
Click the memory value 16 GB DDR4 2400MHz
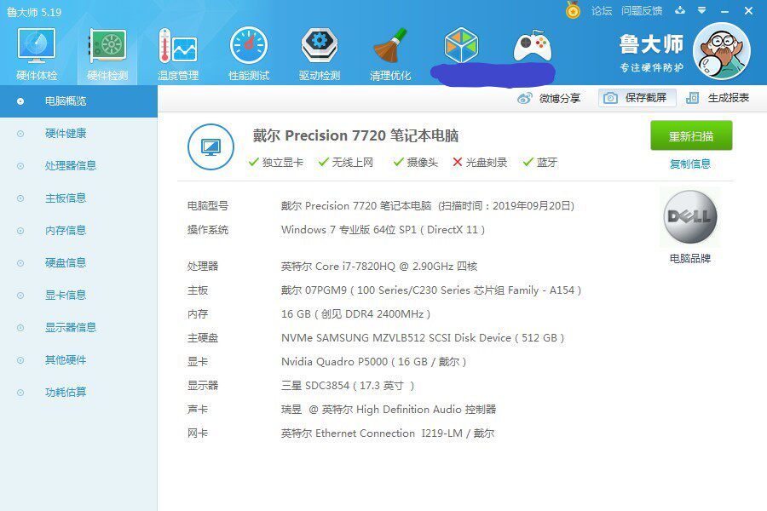point(355,314)
